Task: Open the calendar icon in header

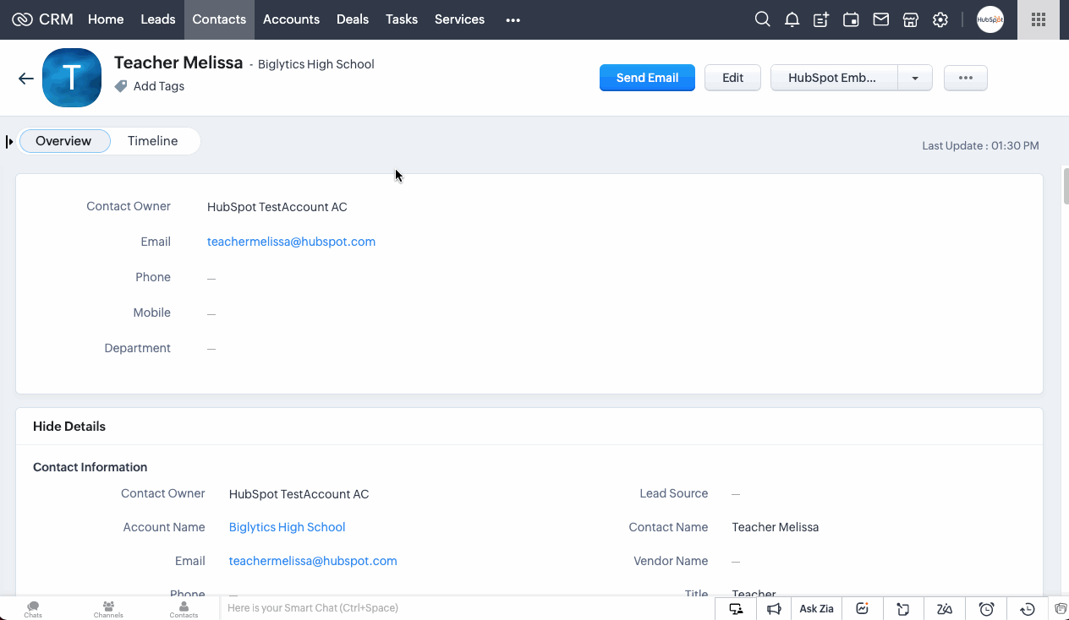Action: click(x=851, y=19)
